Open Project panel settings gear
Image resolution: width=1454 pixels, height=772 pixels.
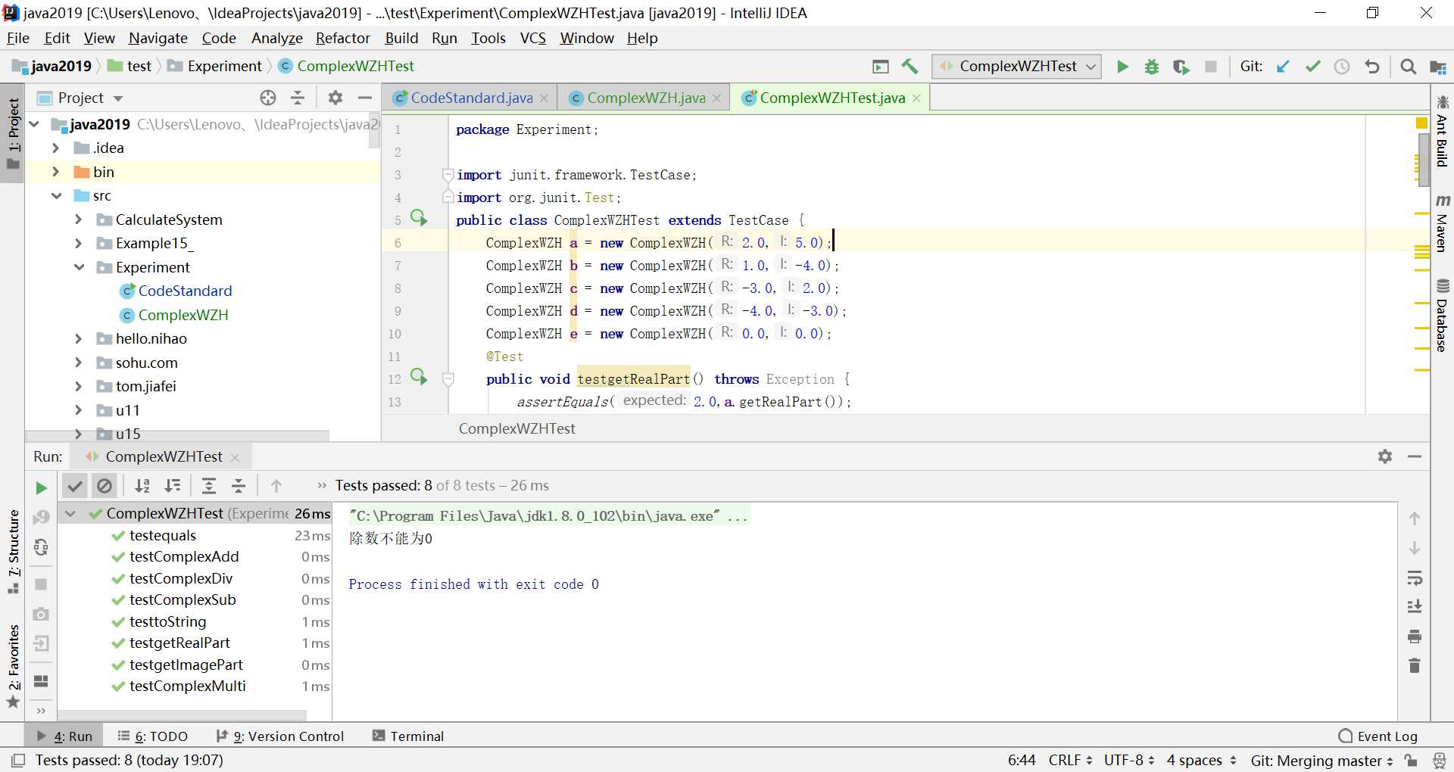335,98
